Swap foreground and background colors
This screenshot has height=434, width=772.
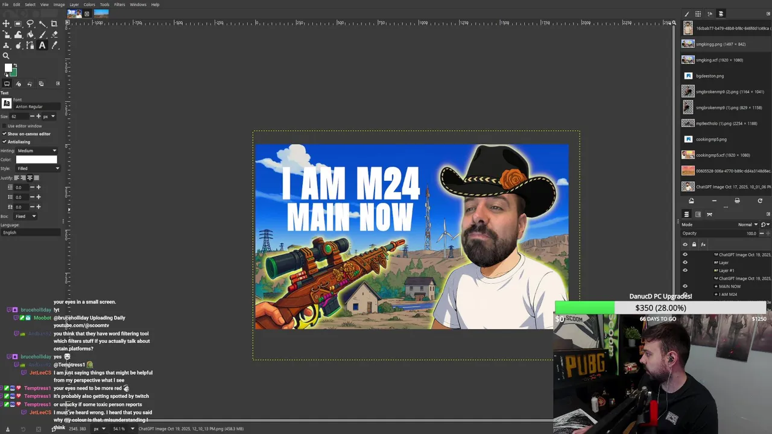pyautogui.click(x=14, y=65)
